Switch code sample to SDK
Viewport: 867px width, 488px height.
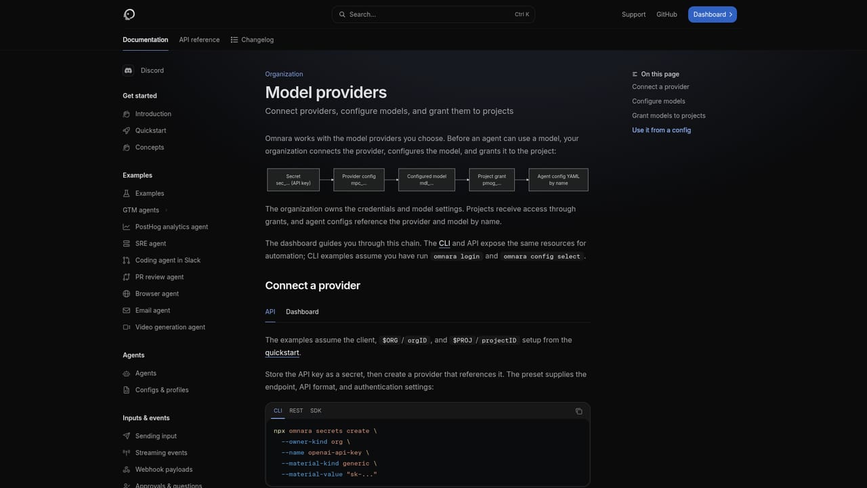pos(316,411)
